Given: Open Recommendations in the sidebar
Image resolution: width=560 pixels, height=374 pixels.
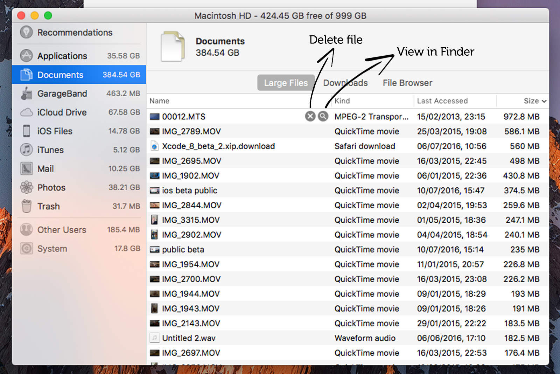Looking at the screenshot, I should click(75, 32).
